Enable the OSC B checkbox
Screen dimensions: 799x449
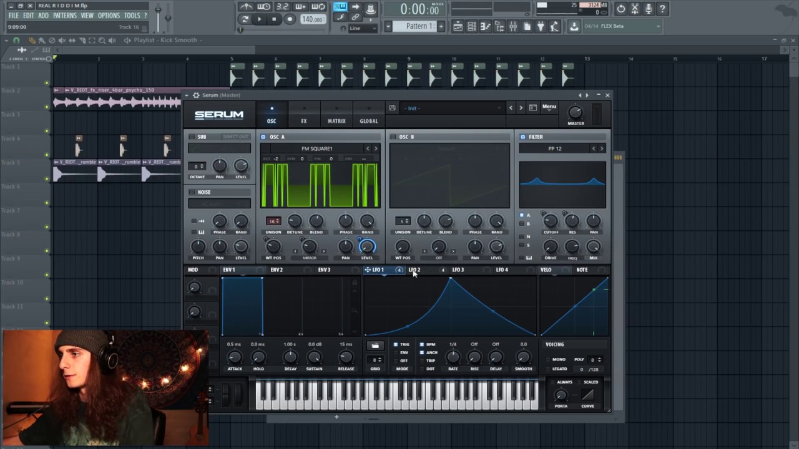pyautogui.click(x=393, y=137)
